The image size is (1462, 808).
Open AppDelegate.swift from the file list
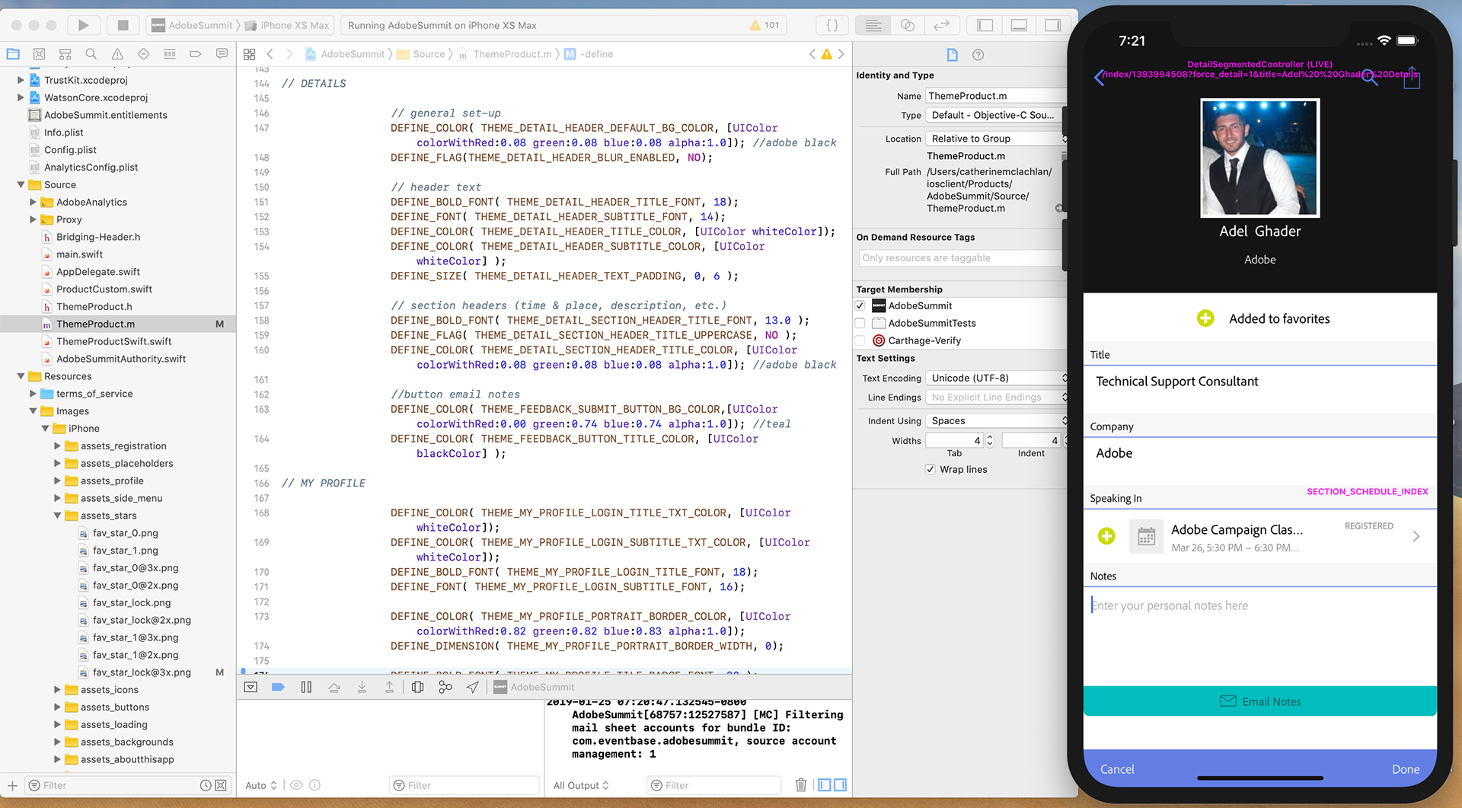point(98,271)
